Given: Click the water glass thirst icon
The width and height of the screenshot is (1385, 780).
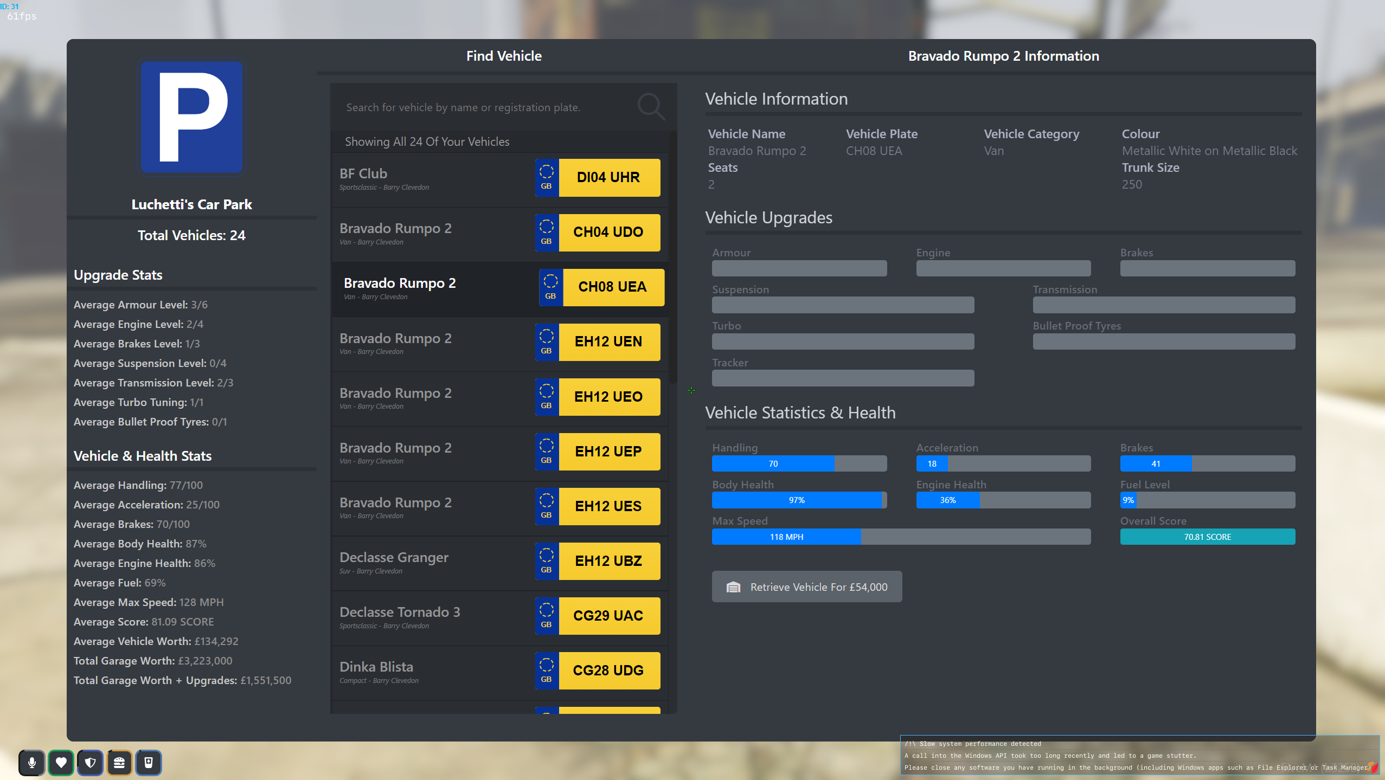Looking at the screenshot, I should (x=149, y=763).
